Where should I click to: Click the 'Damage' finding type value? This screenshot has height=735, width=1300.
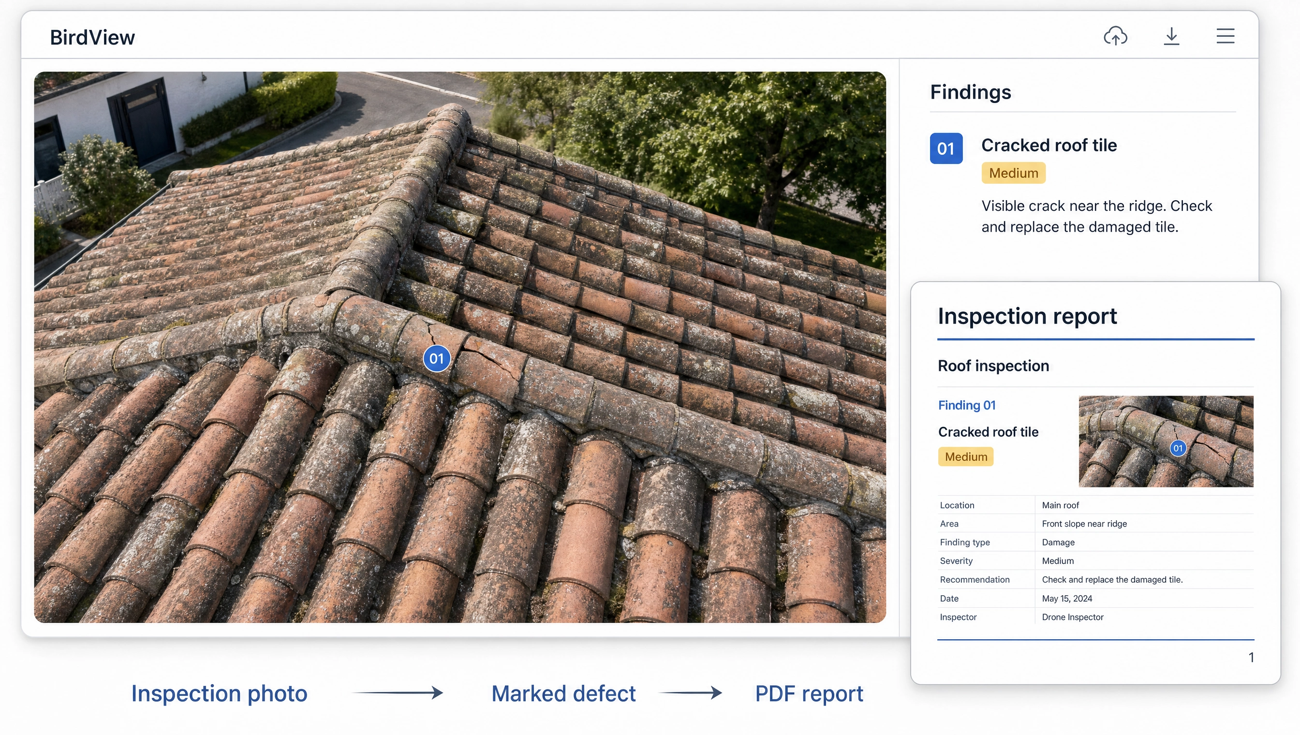1058,543
